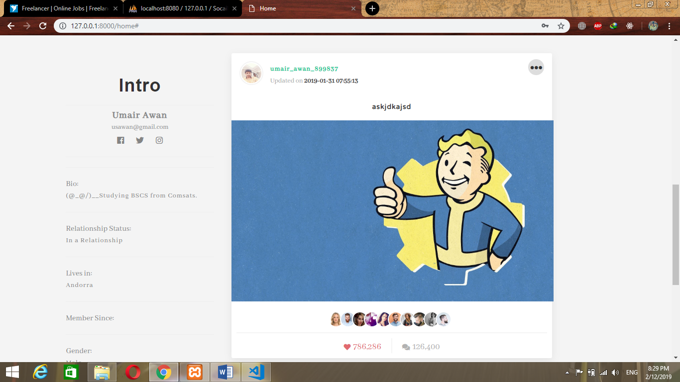The width and height of the screenshot is (680, 382).
Task: Switch to the Freelancer Online Jobs tab
Action: [x=63, y=8]
